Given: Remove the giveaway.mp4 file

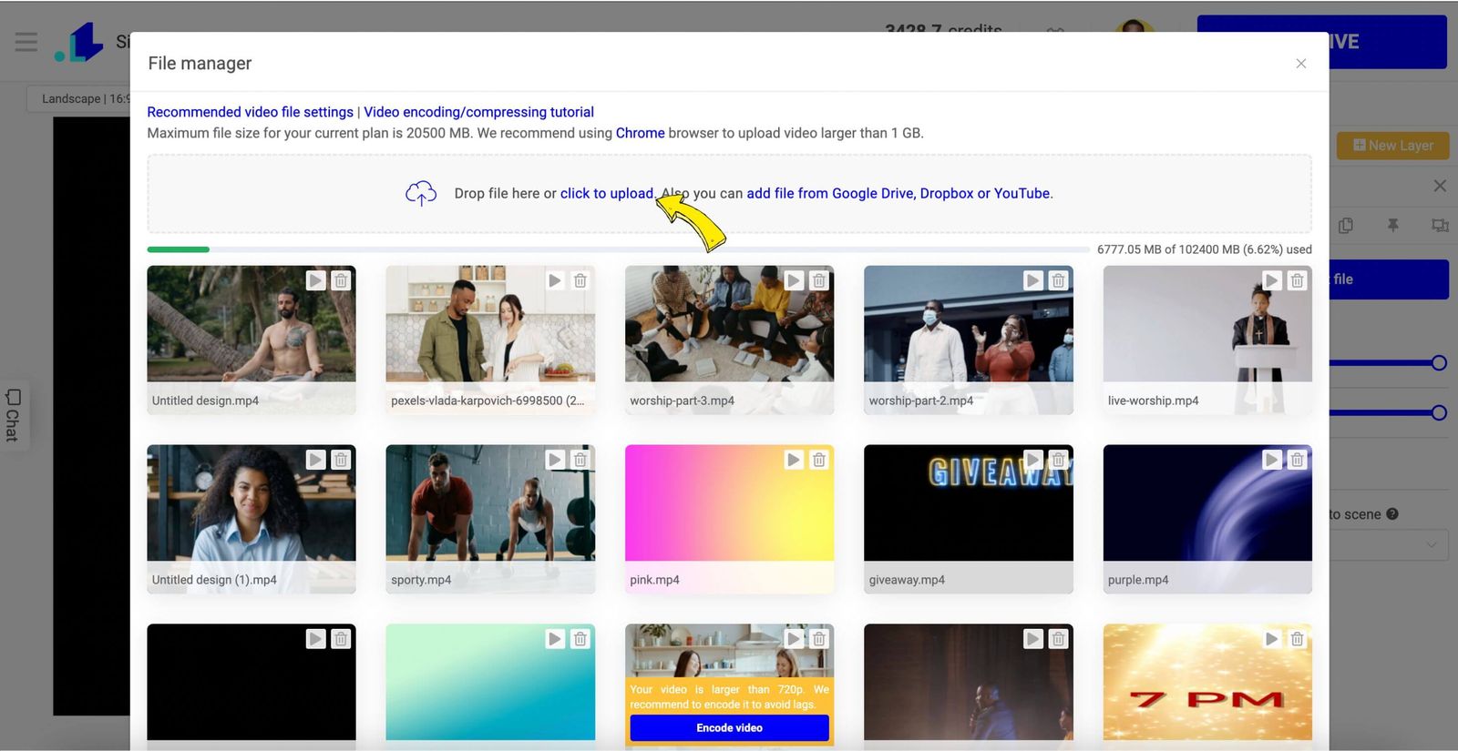Looking at the screenshot, I should click(1058, 460).
